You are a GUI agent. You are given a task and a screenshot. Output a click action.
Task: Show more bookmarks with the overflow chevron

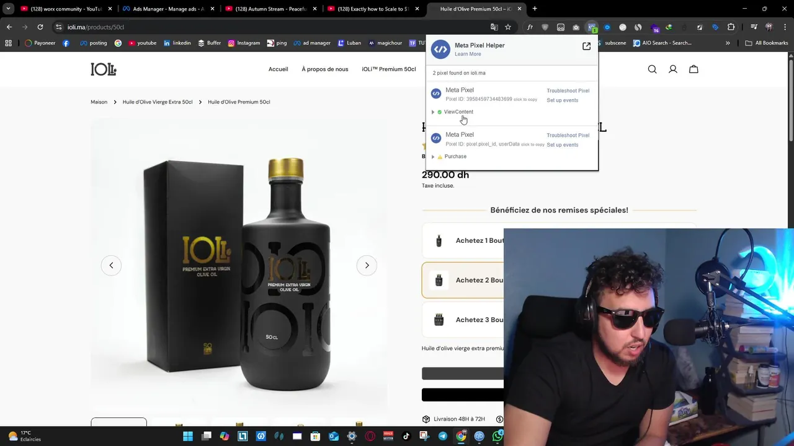(x=728, y=43)
